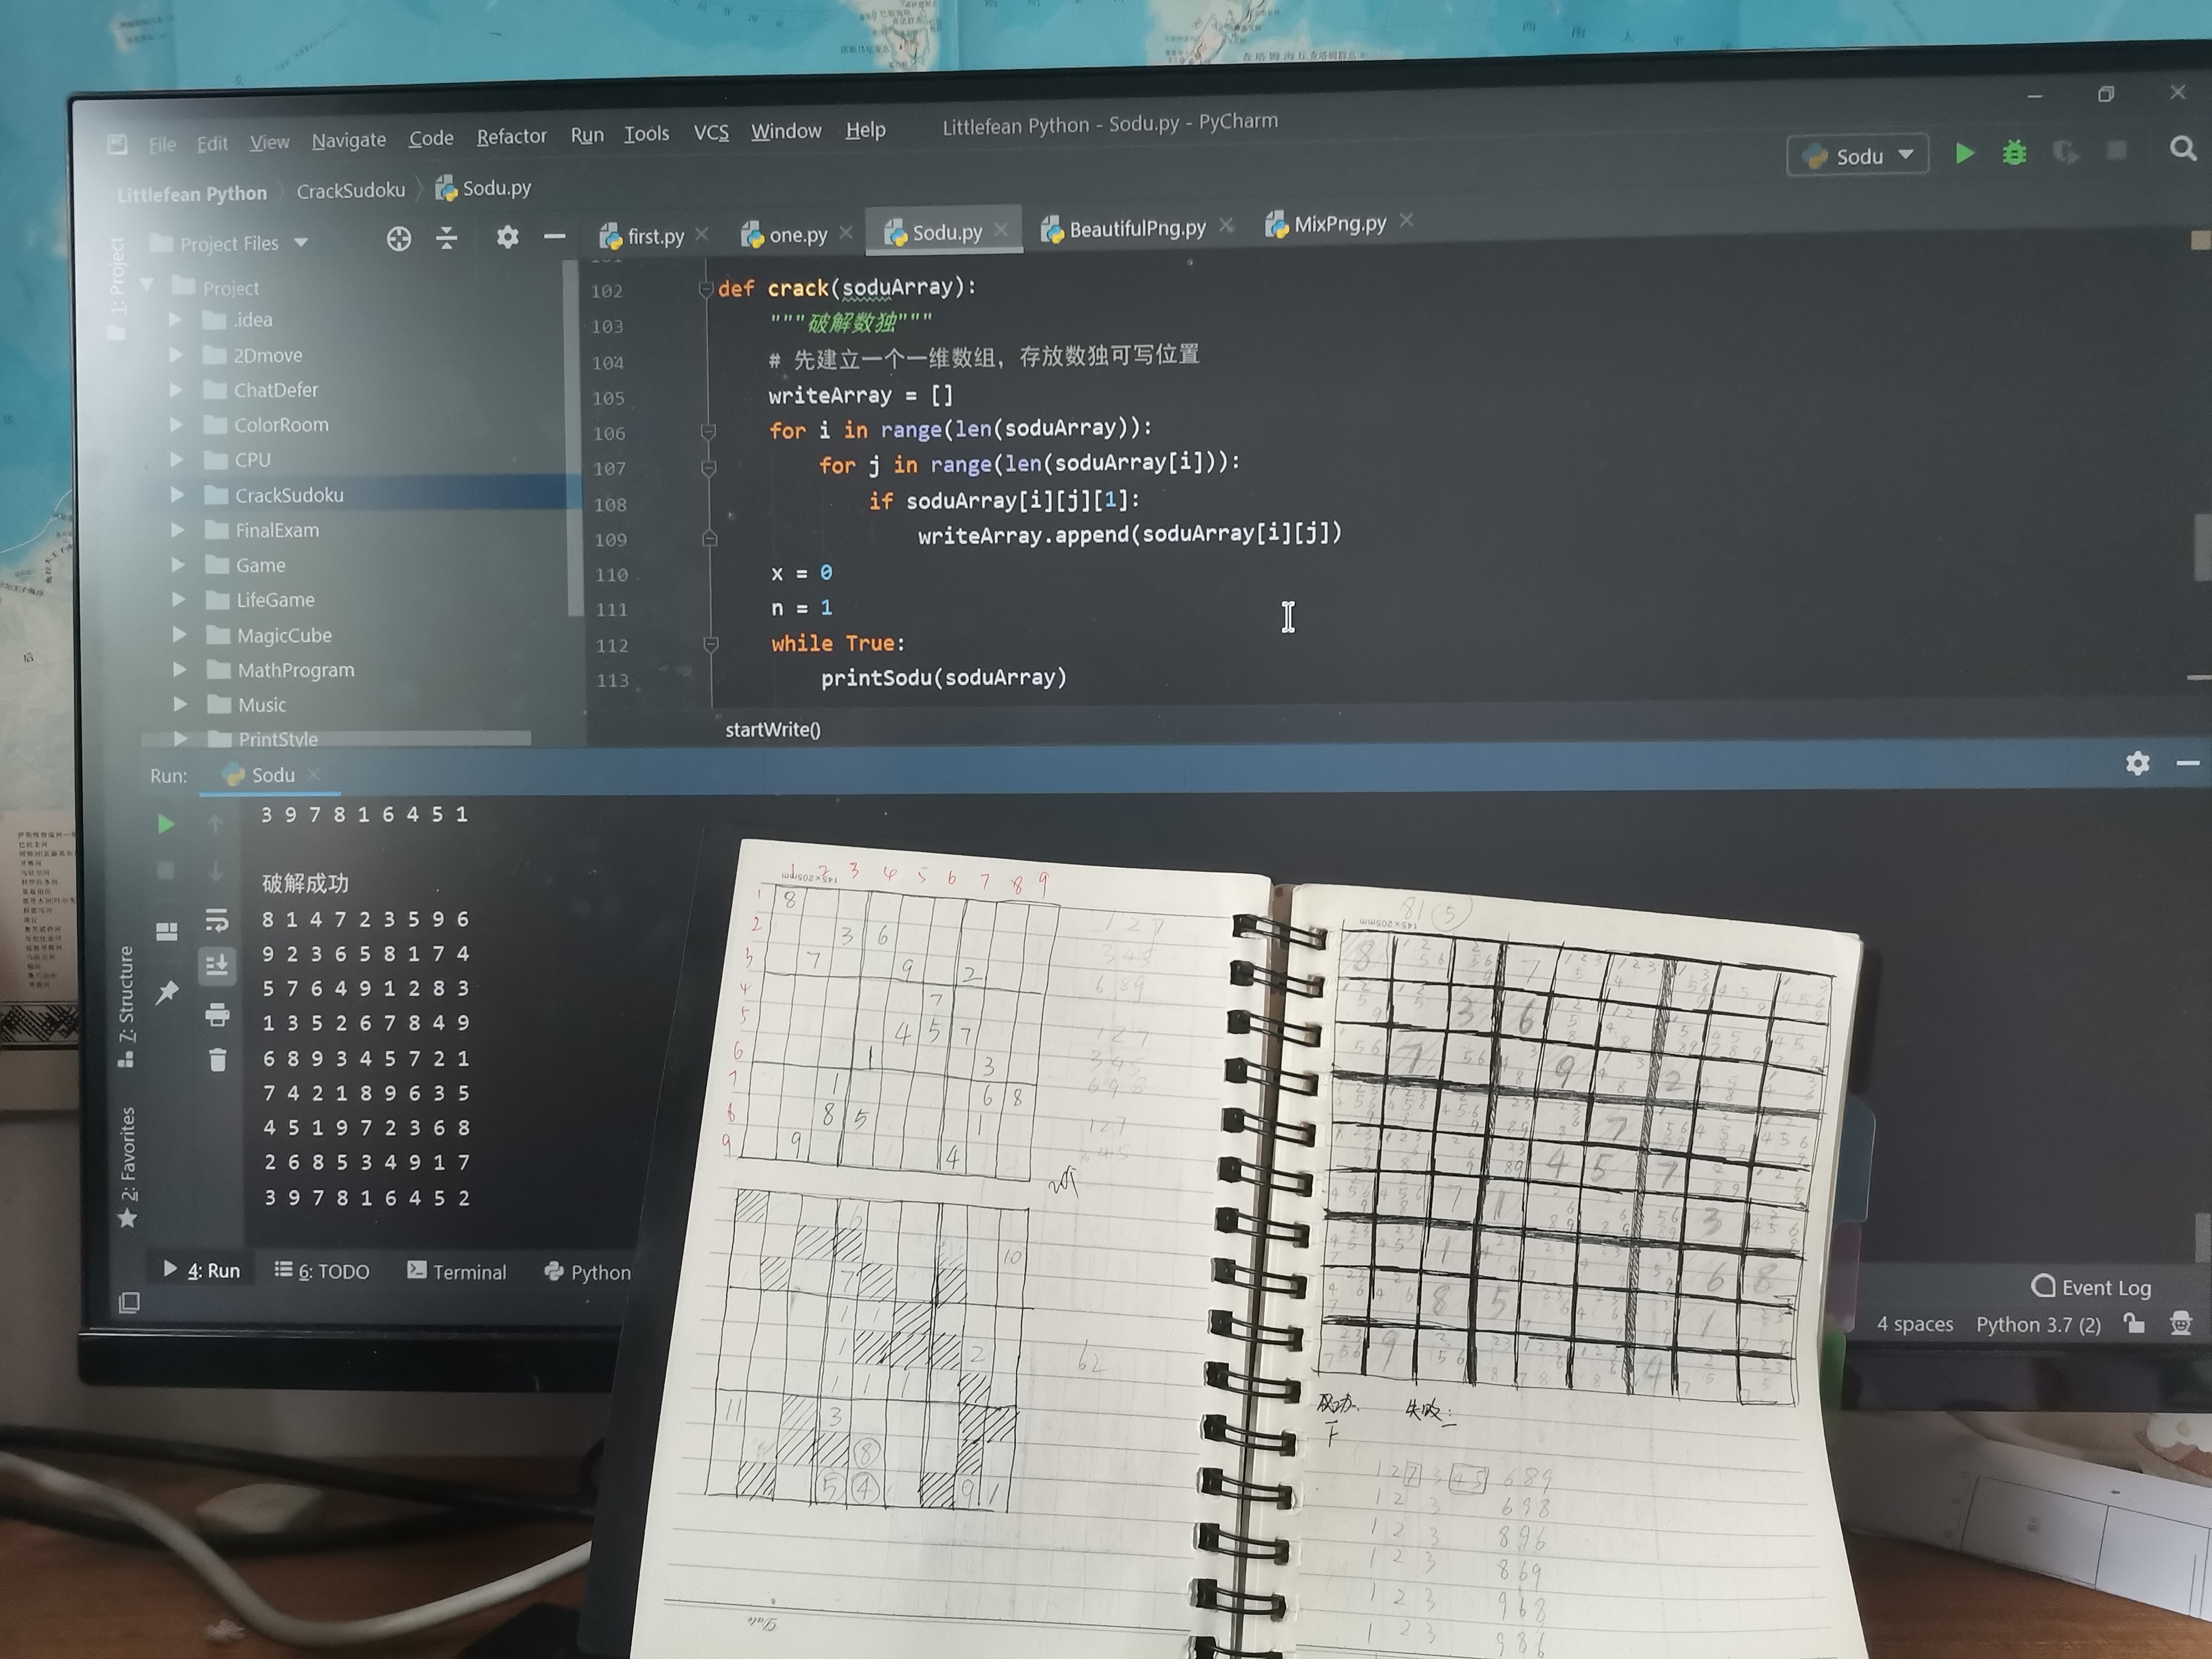Expand the ChatDefer folder
The width and height of the screenshot is (2212, 1659).
177,390
